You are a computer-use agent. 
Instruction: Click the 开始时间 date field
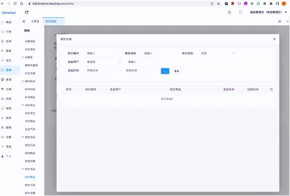click(x=102, y=71)
